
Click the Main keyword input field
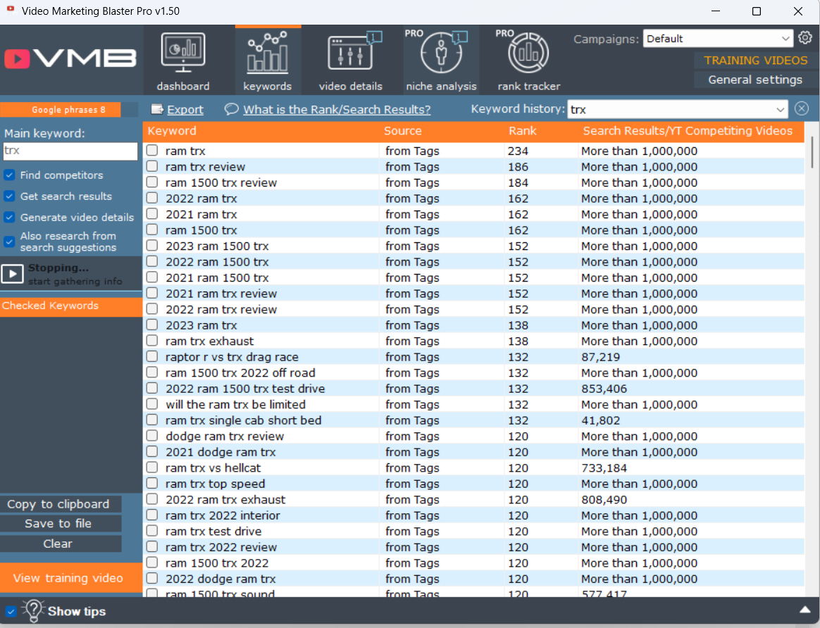pos(70,151)
